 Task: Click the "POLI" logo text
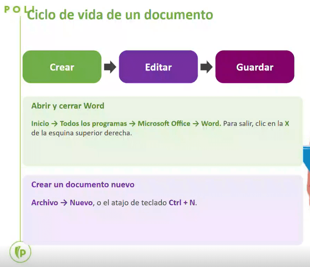19,9
